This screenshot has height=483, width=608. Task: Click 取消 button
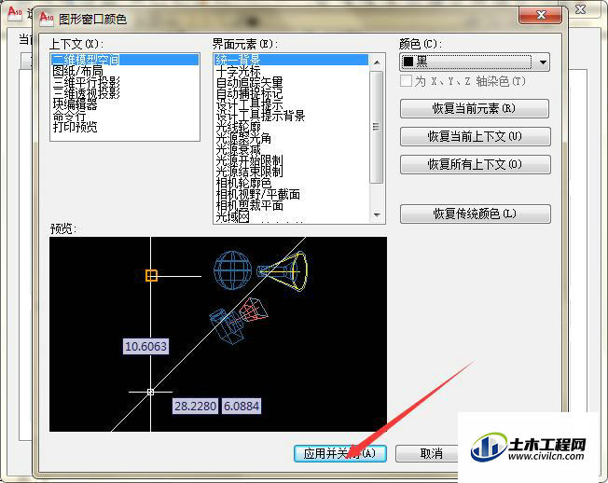pos(426,453)
